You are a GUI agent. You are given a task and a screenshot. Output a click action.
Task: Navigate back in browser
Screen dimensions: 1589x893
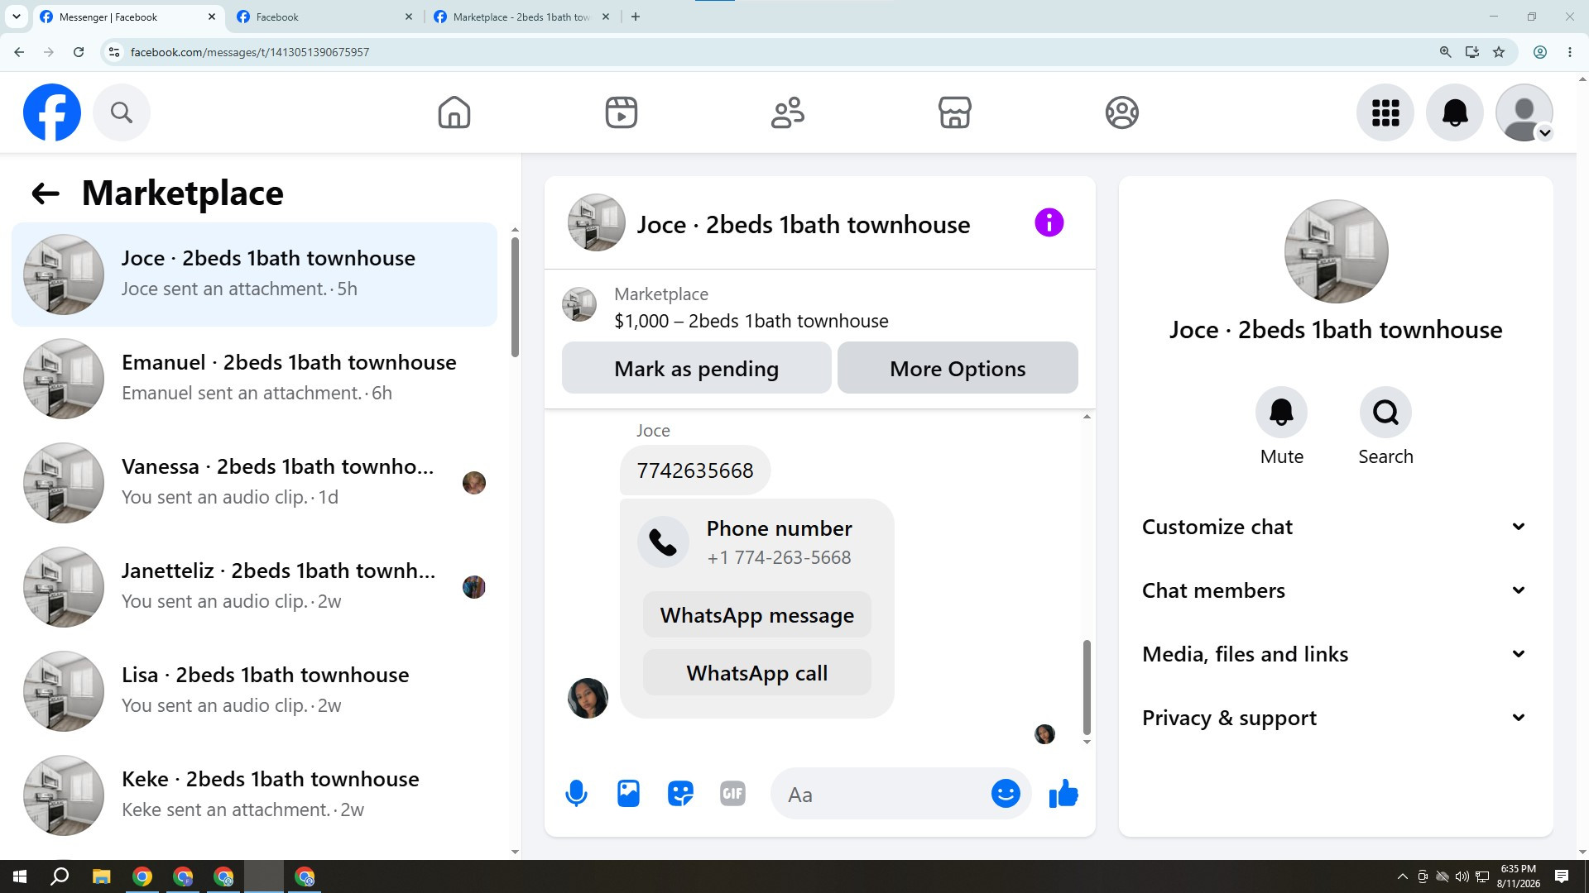[x=19, y=52]
